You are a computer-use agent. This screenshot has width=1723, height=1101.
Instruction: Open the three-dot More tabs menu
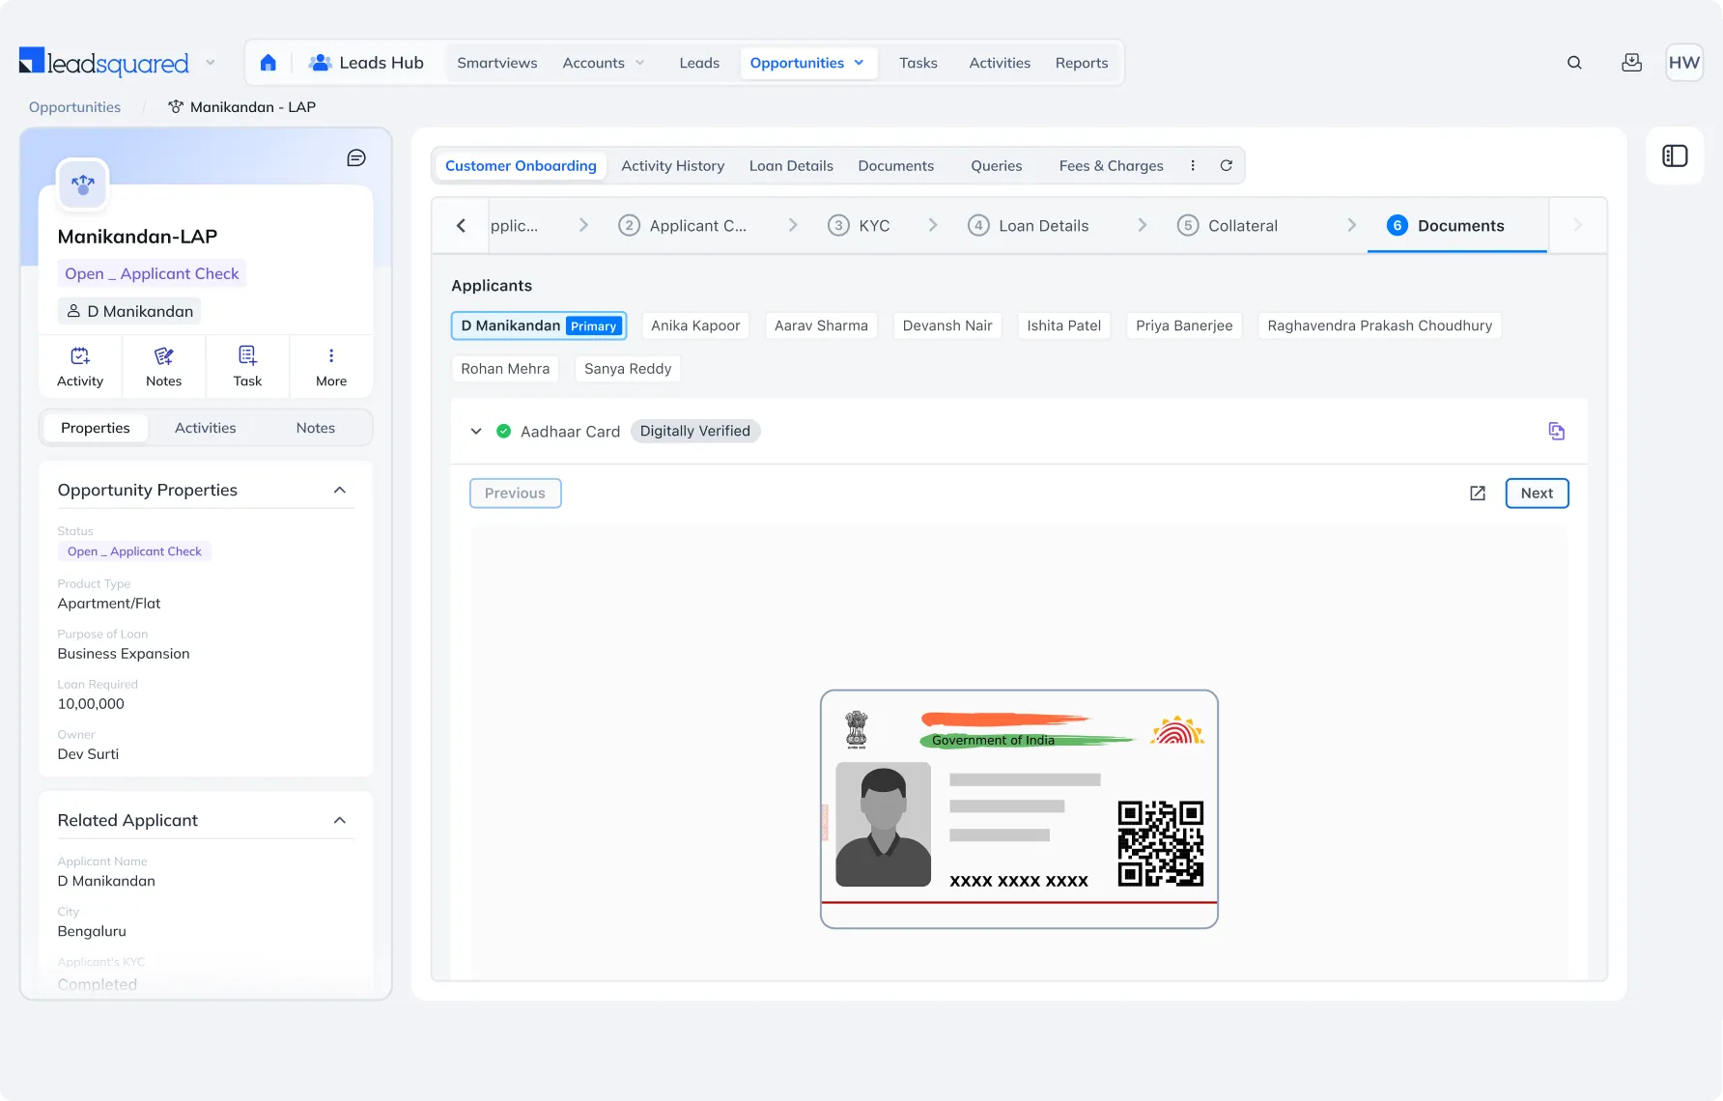(1193, 166)
